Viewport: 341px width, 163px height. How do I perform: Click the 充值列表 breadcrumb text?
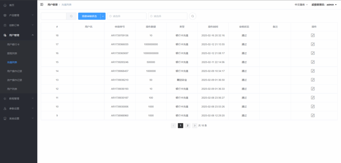click(x=66, y=5)
